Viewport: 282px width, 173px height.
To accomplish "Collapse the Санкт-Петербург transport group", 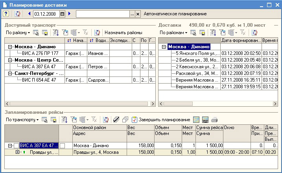I will pyautogui.click(x=10, y=73).
